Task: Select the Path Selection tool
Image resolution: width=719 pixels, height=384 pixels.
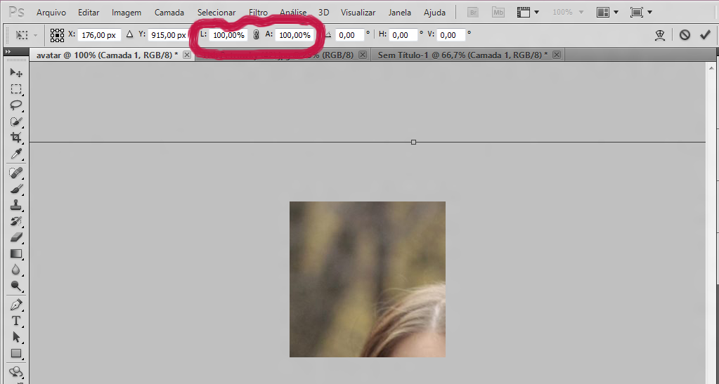Action: pyautogui.click(x=16, y=337)
